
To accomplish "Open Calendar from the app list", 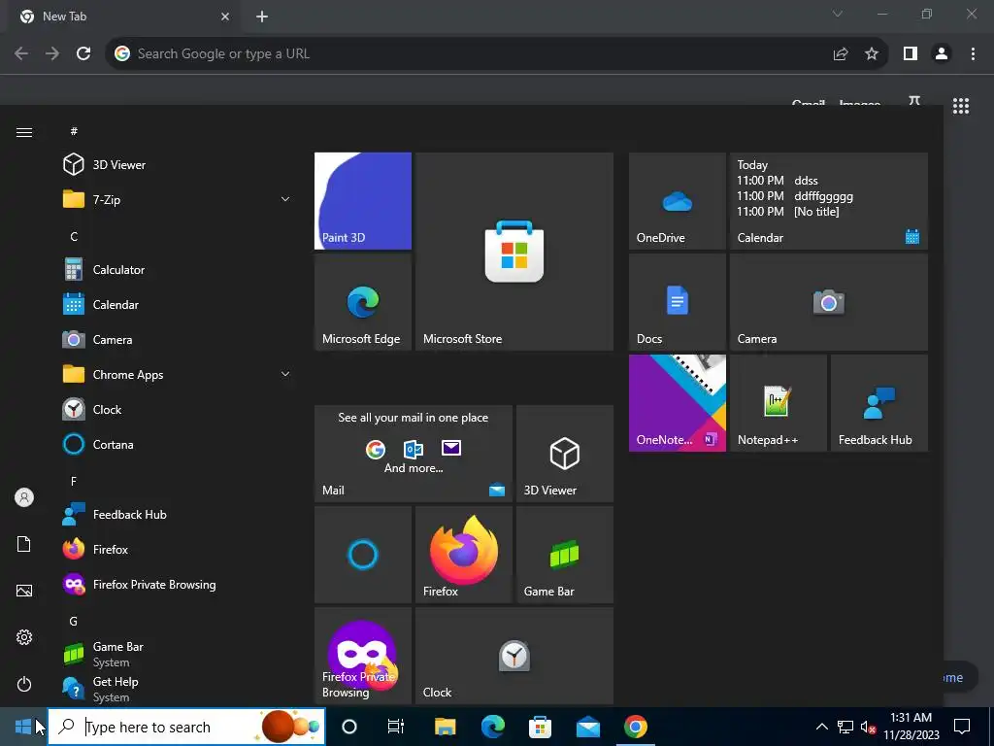I will (x=178, y=304).
